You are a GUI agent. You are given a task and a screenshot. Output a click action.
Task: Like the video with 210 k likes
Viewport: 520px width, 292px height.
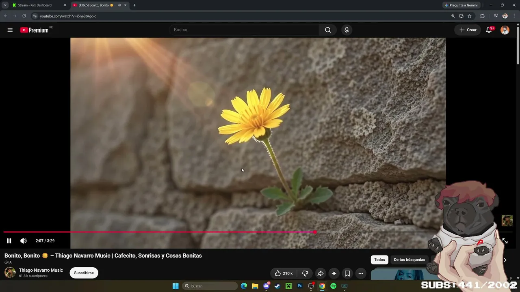[x=284, y=273]
